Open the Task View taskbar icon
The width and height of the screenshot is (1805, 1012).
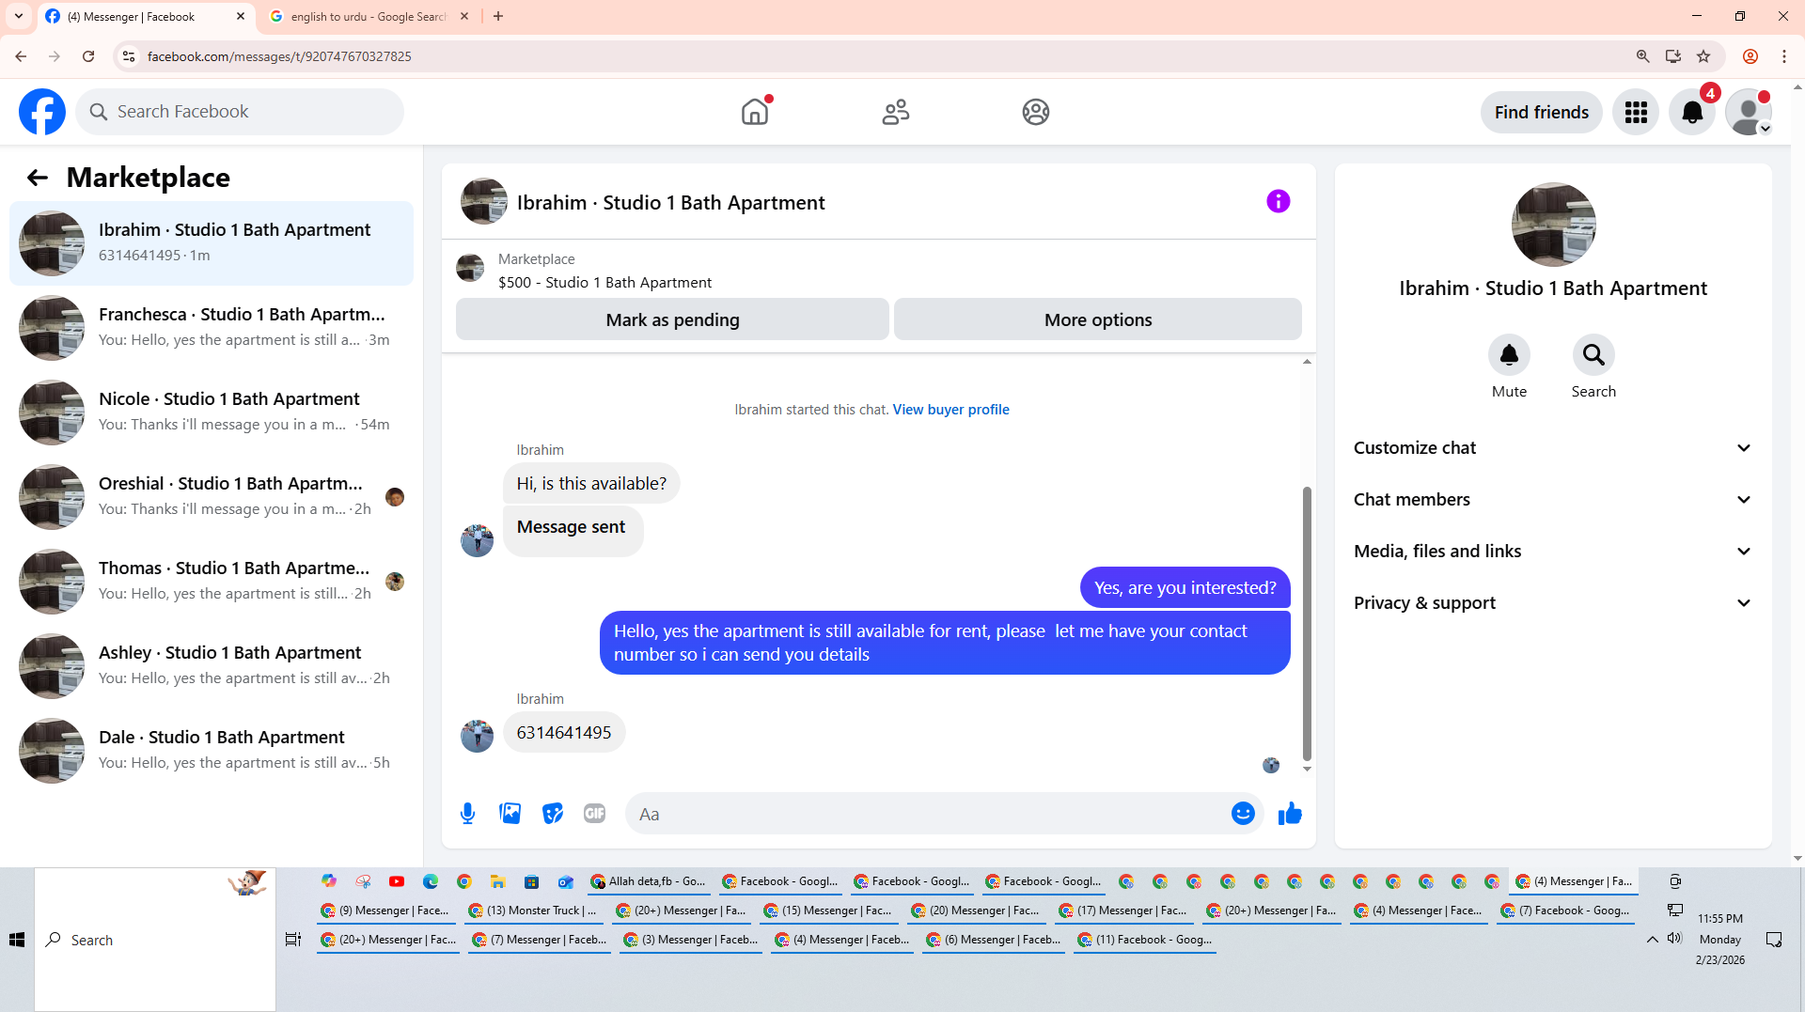[x=293, y=940]
